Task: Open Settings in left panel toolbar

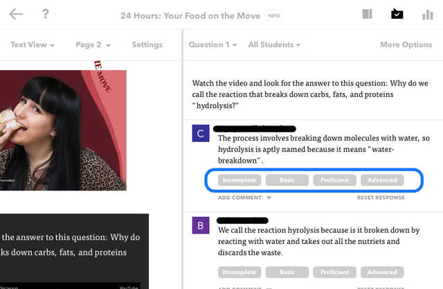Action: point(147,44)
